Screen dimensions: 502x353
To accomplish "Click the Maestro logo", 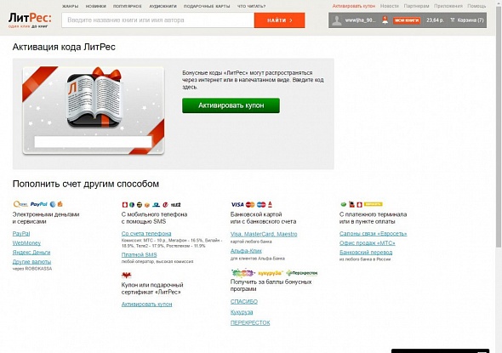I will (261, 204).
